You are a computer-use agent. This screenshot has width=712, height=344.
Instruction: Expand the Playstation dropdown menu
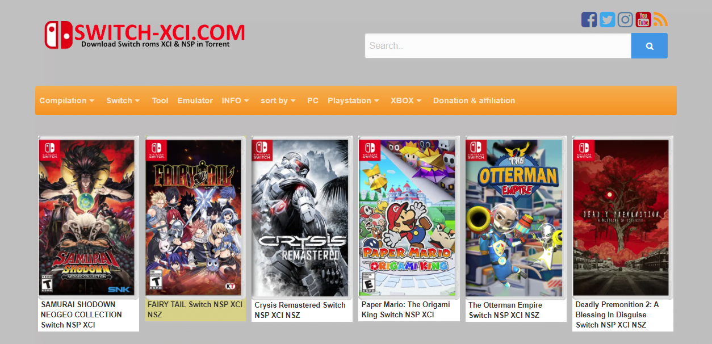tap(354, 100)
